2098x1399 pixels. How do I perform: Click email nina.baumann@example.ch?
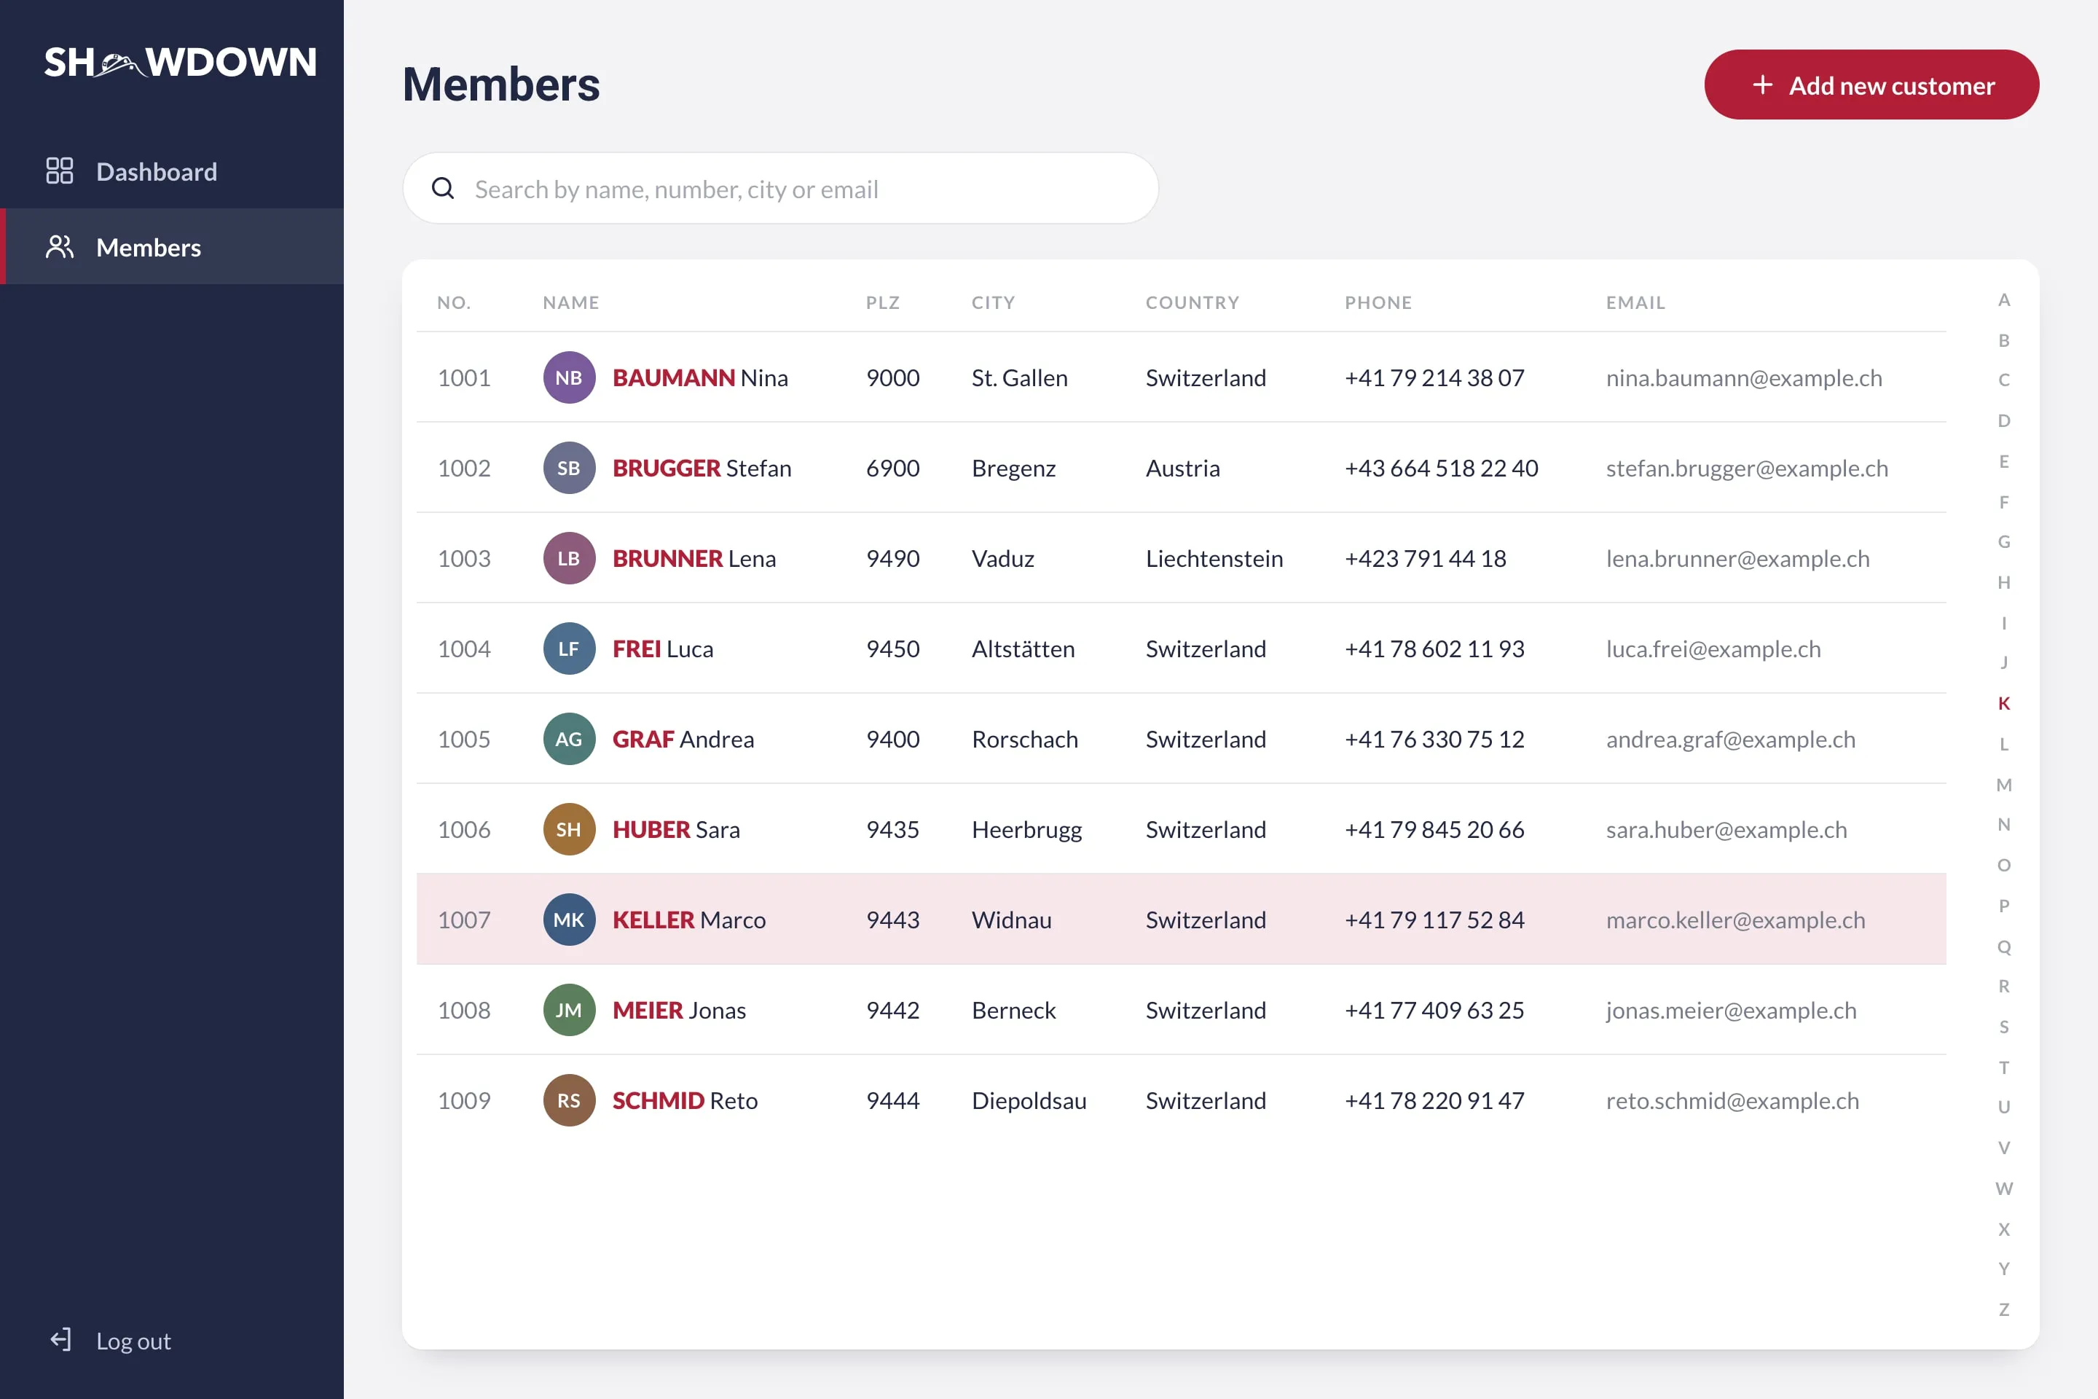tap(1744, 378)
